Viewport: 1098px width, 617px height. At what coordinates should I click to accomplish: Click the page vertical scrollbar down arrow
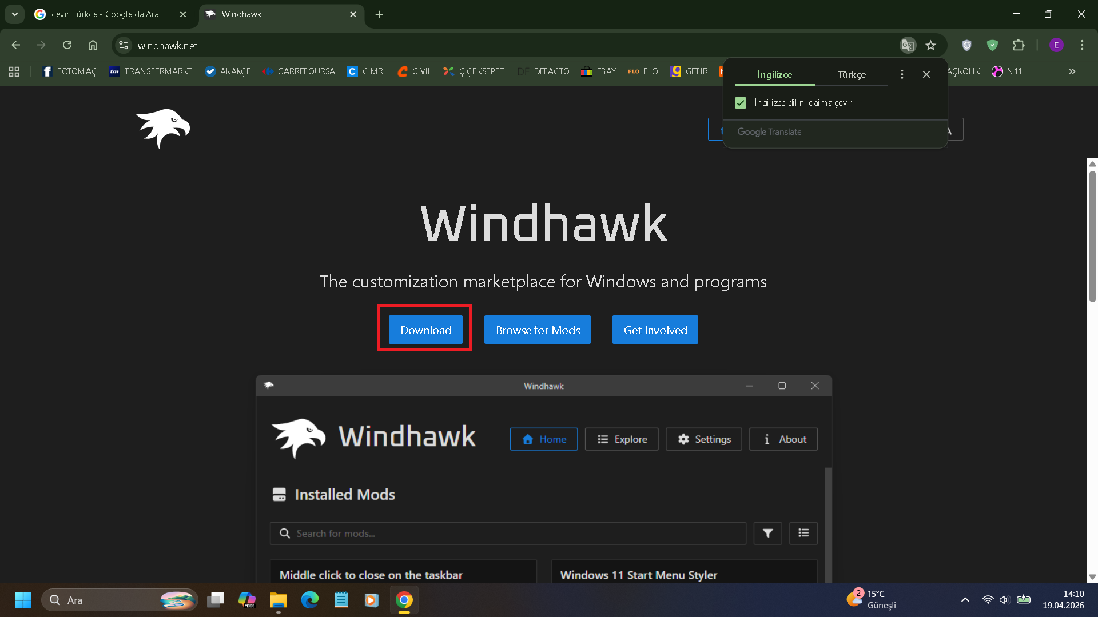tap(1092, 577)
